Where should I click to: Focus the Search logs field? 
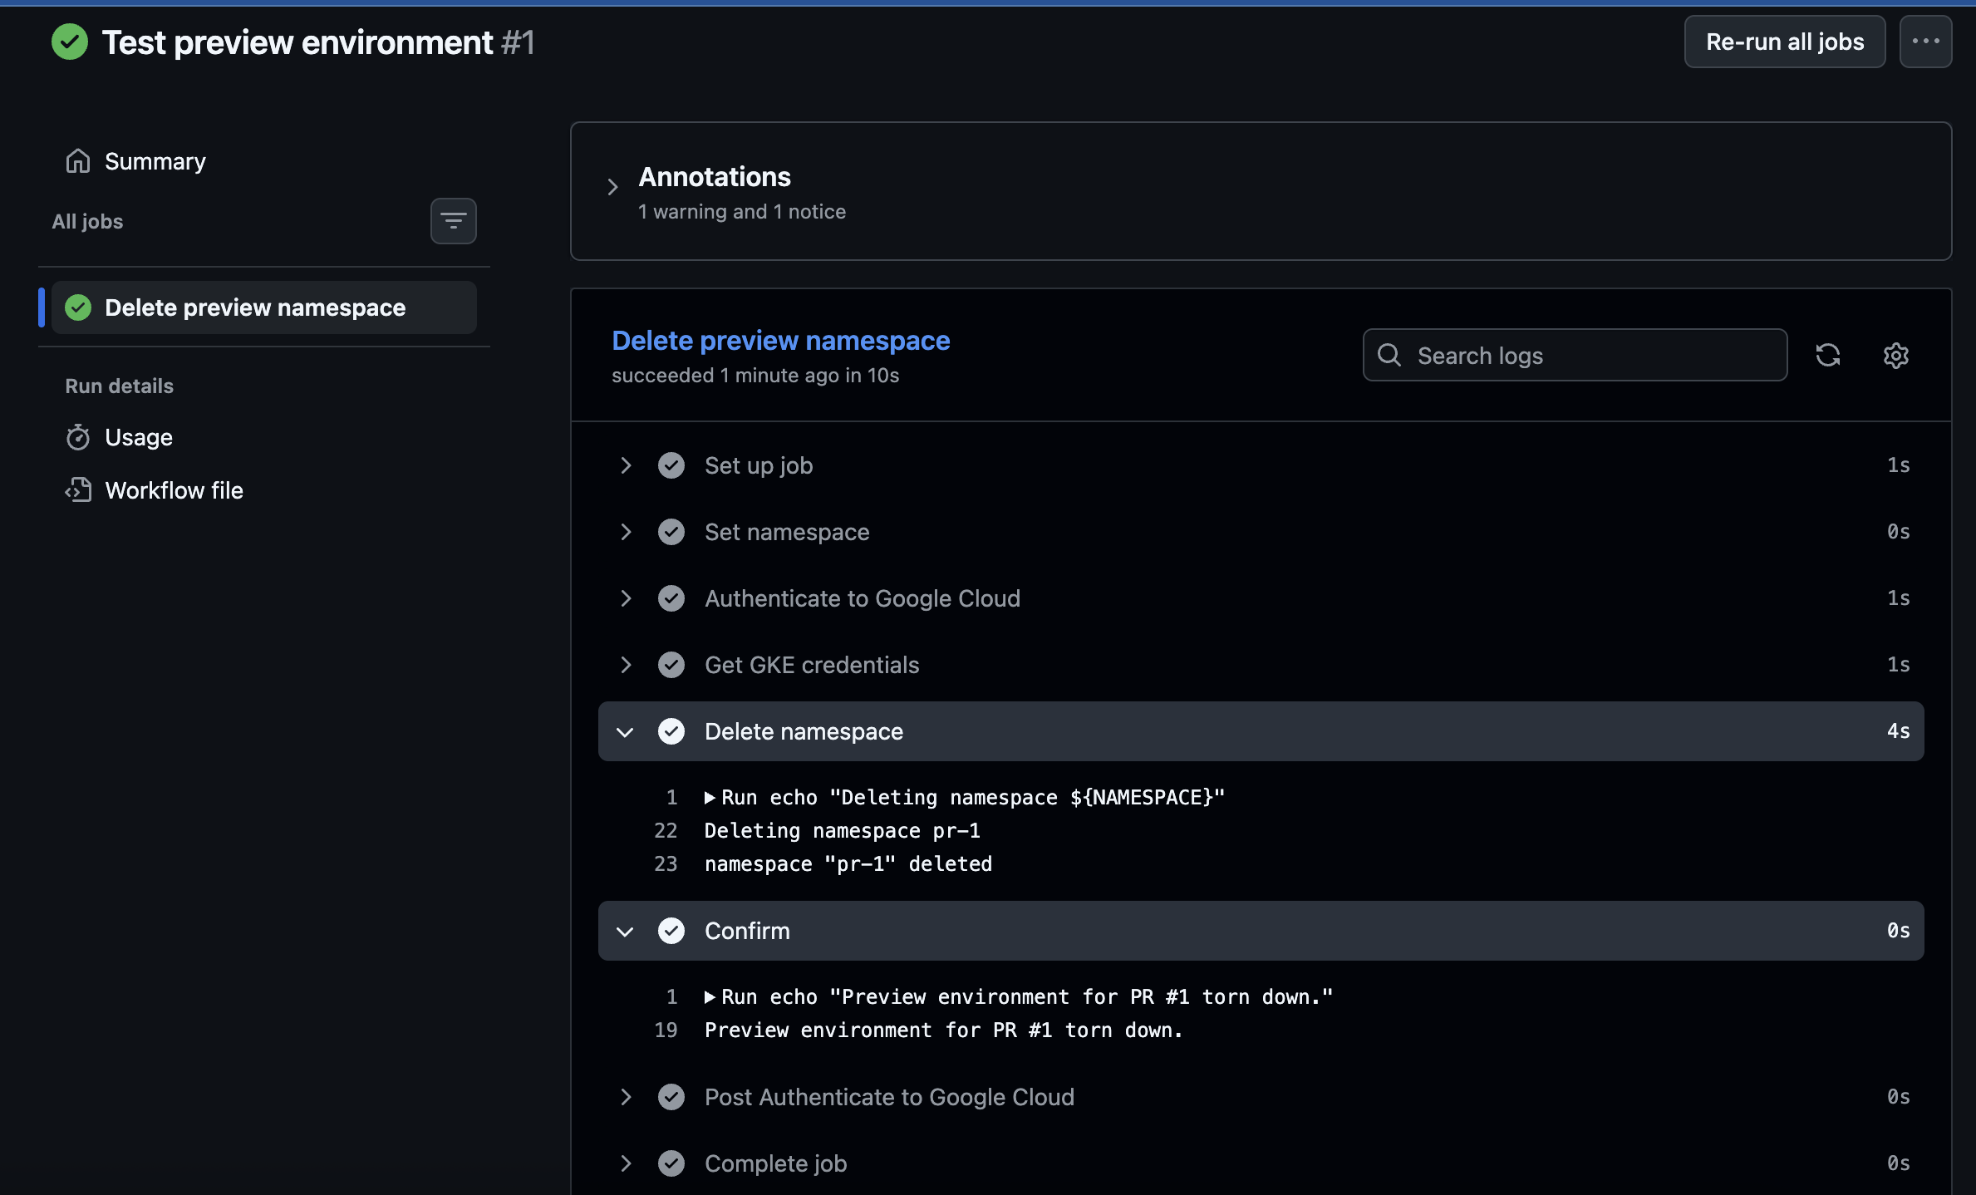[x=1575, y=355]
